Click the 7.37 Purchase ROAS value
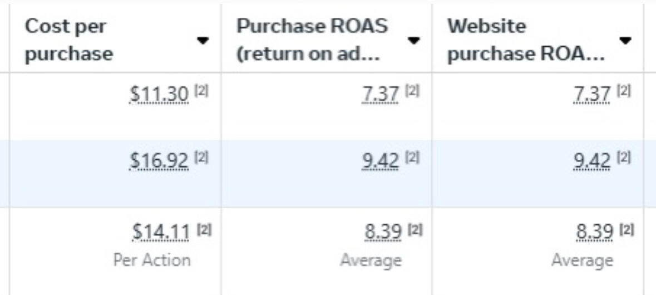The height and width of the screenshot is (295, 656). pos(381,94)
